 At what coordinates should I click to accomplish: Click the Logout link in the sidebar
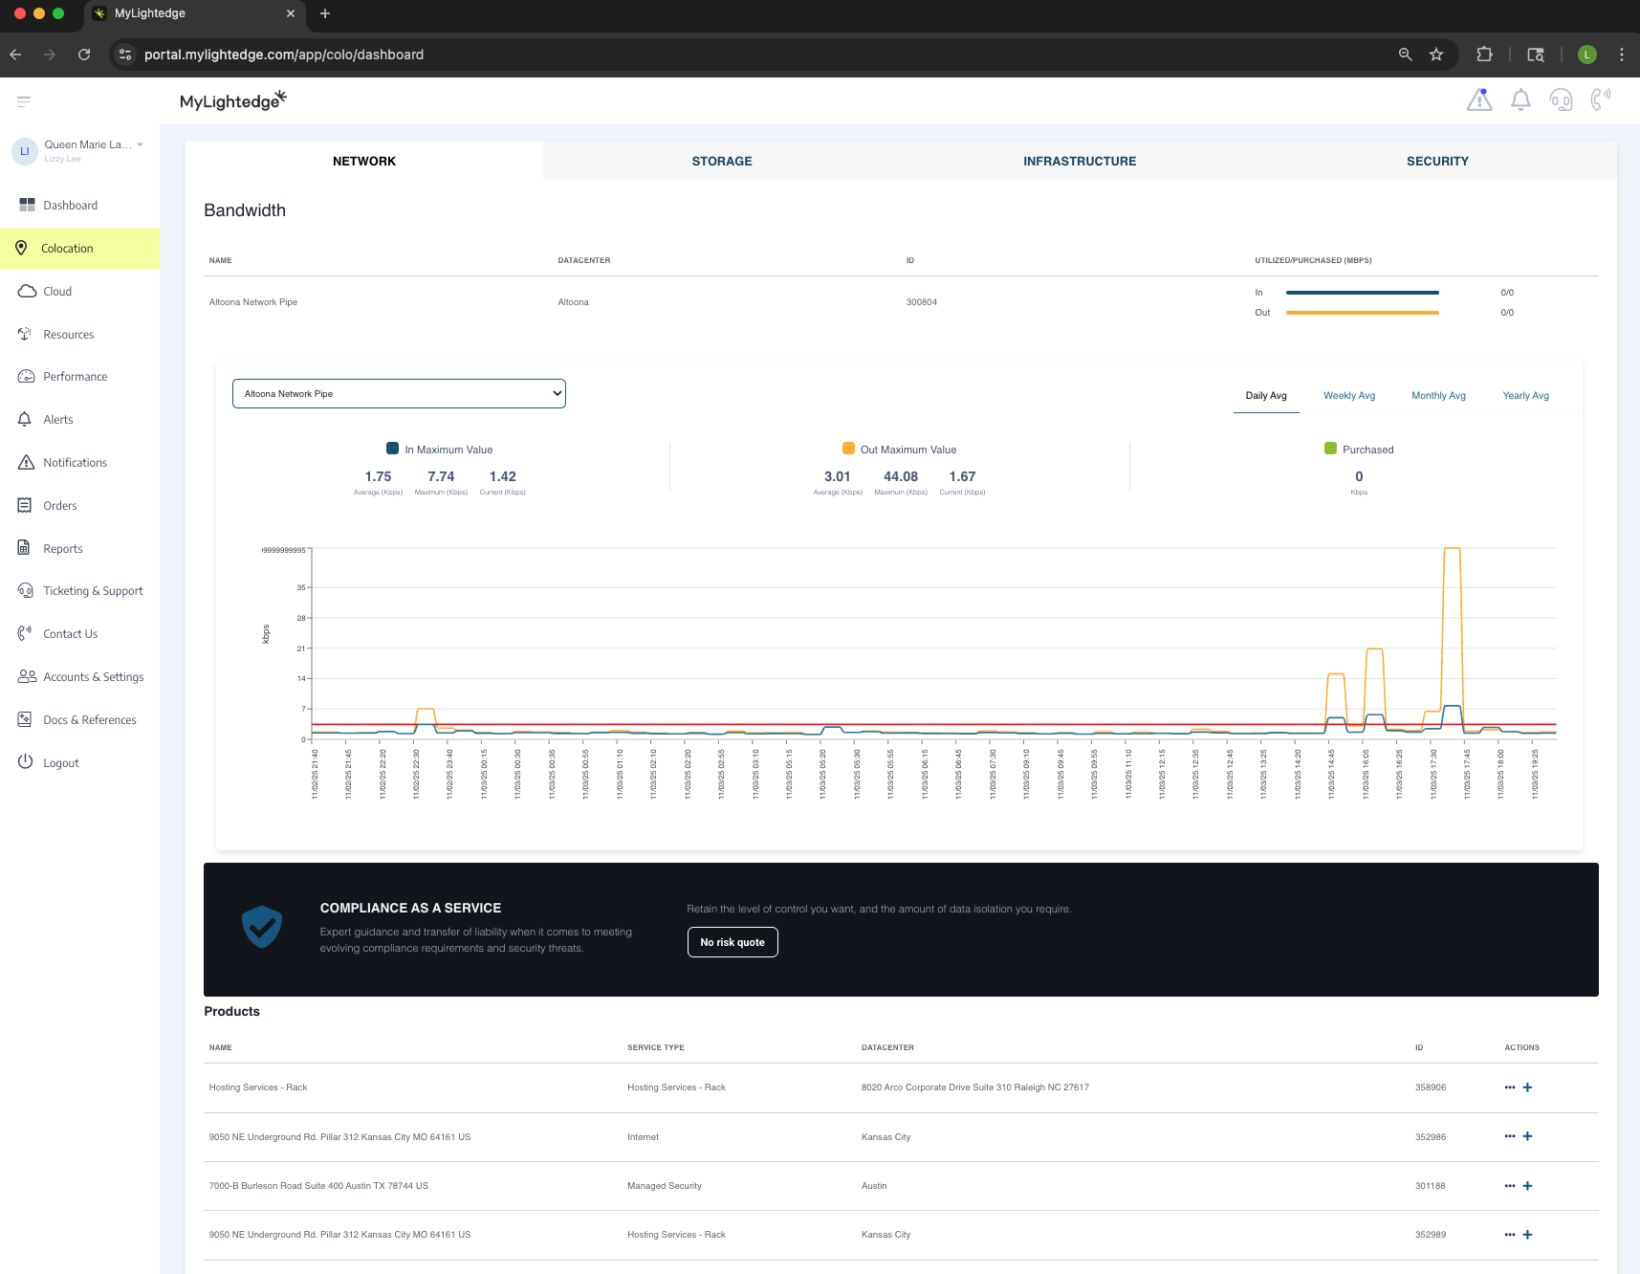[x=61, y=763]
